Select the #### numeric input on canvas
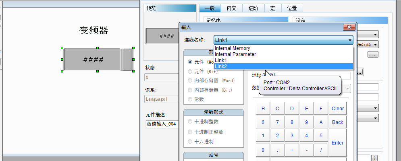The width and height of the screenshot is (401, 161). [x=93, y=60]
